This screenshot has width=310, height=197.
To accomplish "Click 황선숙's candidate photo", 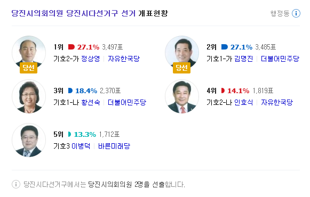I will [x=29, y=96].
